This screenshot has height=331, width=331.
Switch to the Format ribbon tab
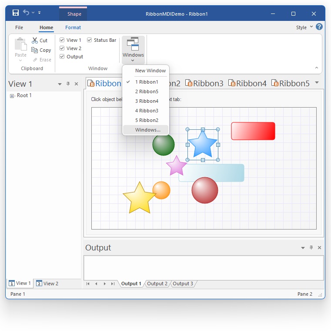point(73,27)
